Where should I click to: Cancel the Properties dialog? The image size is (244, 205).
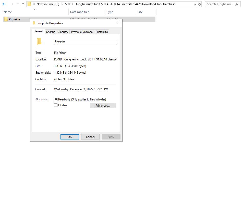click(x=90, y=137)
